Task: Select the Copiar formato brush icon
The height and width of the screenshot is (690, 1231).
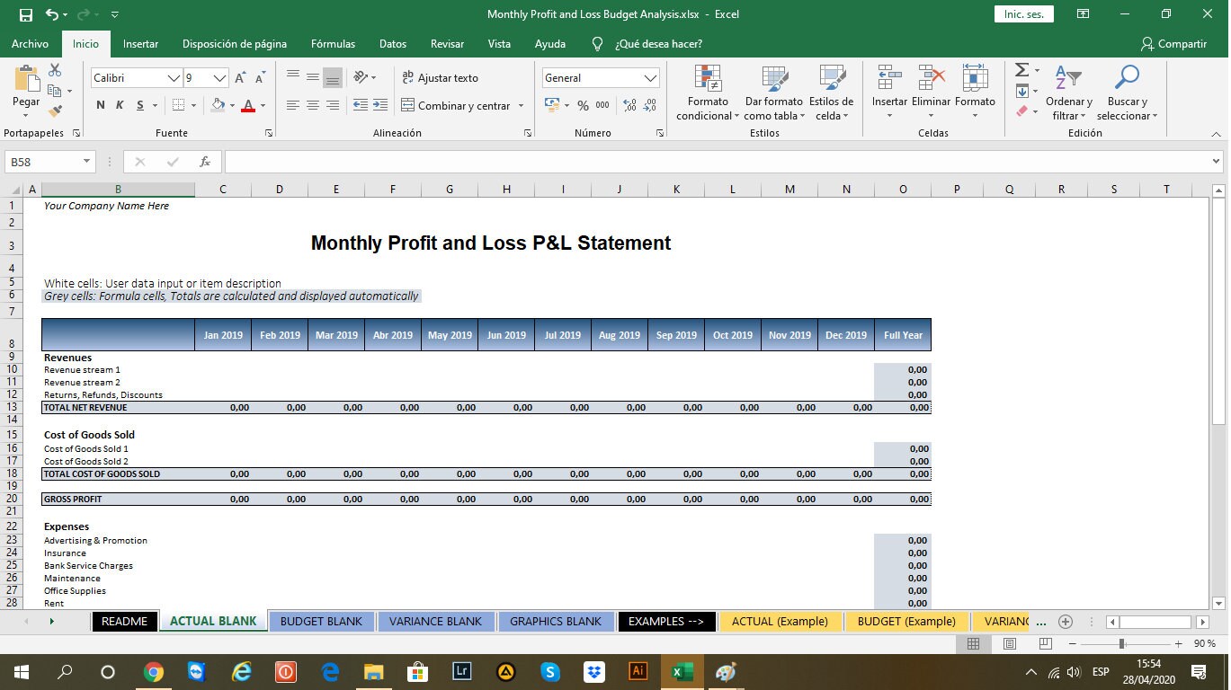Action: (x=53, y=110)
